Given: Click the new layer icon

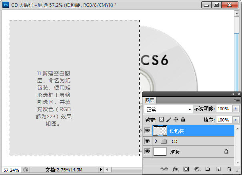Looking at the screenshot, I should 218,169.
